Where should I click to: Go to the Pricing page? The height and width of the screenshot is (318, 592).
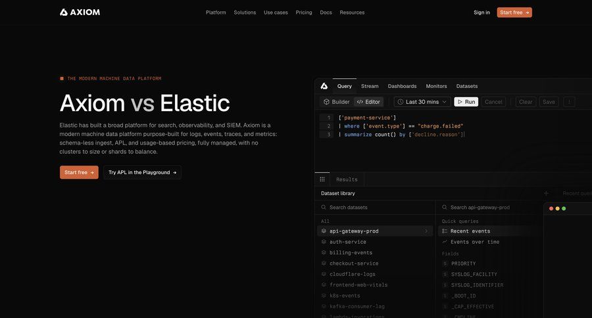coord(304,12)
